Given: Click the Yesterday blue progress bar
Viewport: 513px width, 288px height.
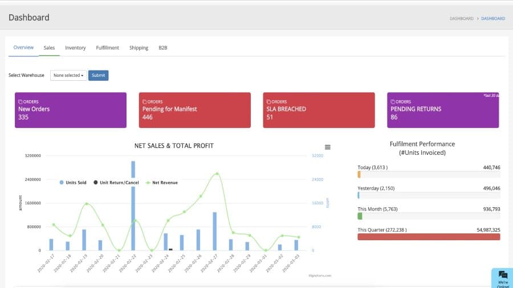Looking at the screenshot, I should [x=359, y=196].
